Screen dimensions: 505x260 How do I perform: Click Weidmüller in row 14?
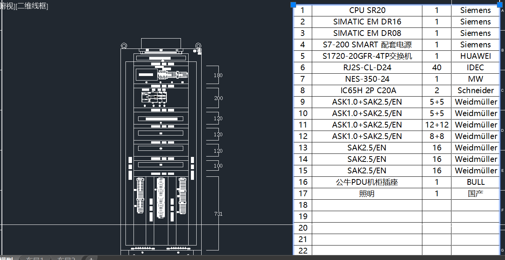476,159
